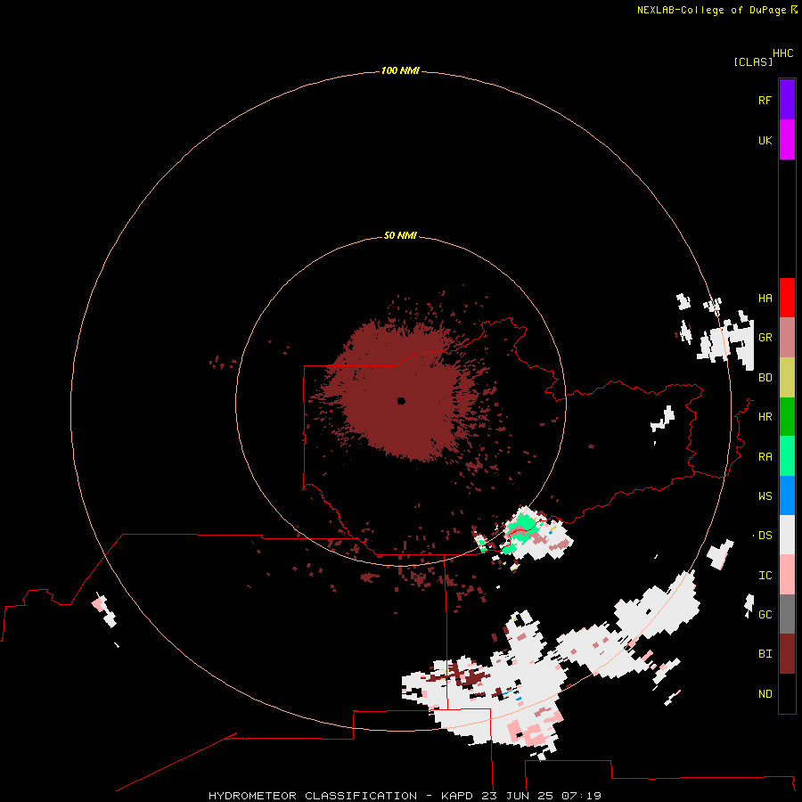Click the RF purple legend swatch
Screen dimensions: 802x802
pyautogui.click(x=787, y=100)
